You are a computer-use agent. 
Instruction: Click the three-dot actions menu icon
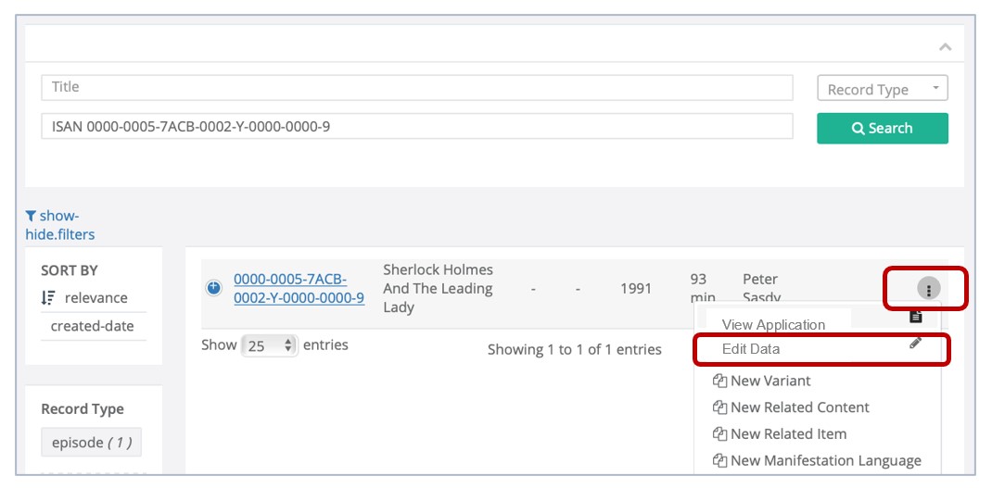pyautogui.click(x=928, y=290)
